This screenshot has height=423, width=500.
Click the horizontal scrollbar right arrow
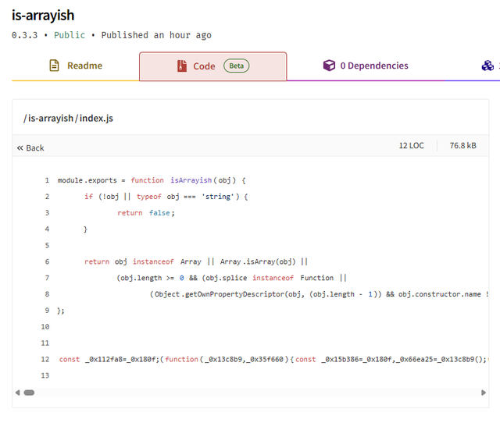(484, 393)
